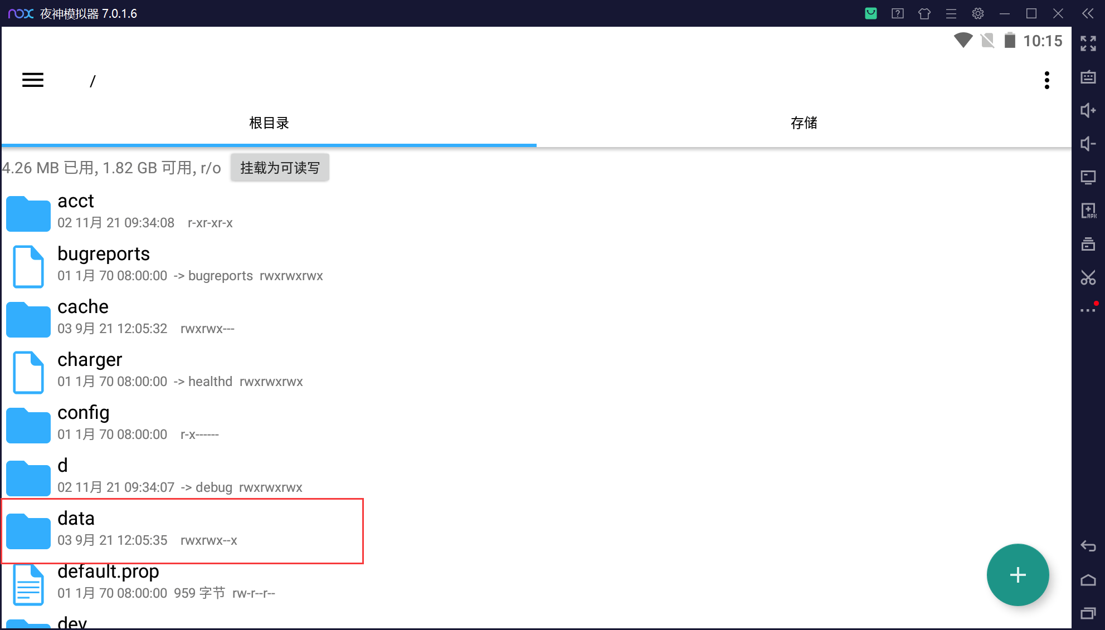Screen dimensions: 1105x630
Task: Select the charger entry name
Action: [x=90, y=360]
